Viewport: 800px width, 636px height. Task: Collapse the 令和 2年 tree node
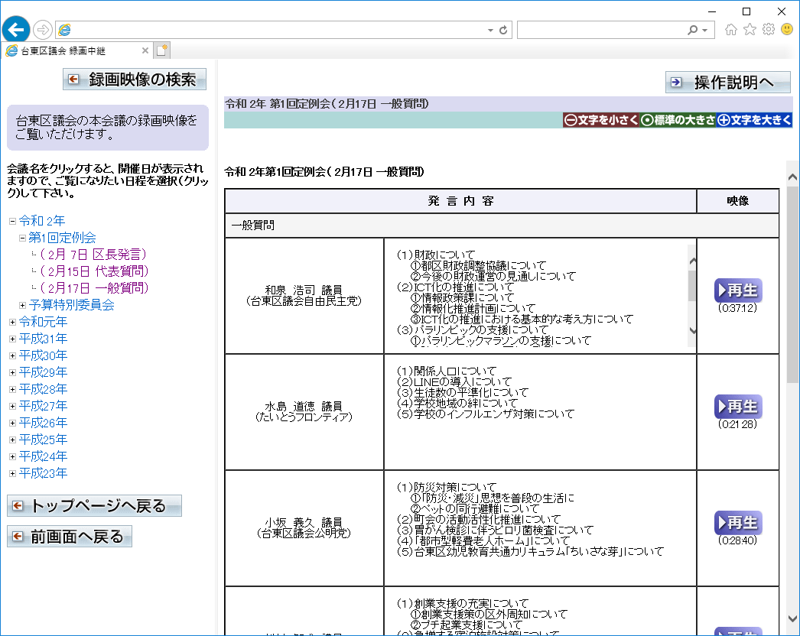coord(13,221)
